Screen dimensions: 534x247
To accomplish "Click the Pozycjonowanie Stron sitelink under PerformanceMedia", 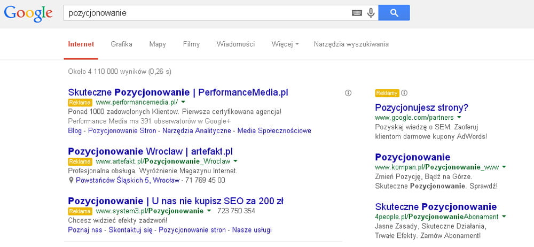I will tap(122, 130).
